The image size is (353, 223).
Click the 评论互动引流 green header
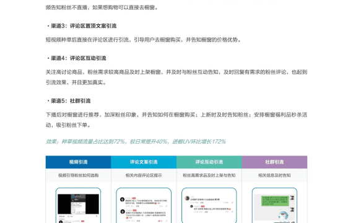coord(209,162)
